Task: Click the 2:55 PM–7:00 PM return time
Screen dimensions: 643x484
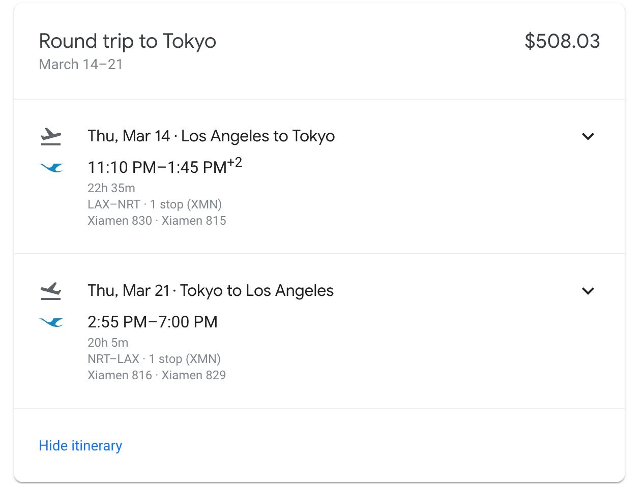Action: [153, 322]
